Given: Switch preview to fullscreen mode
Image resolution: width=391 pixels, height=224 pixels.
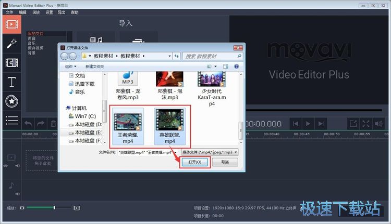Looking at the screenshot, I should point(366,124).
